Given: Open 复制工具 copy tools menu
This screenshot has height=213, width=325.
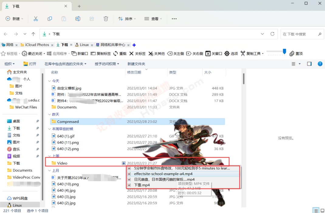Looking at the screenshot, I should [x=252, y=53].
